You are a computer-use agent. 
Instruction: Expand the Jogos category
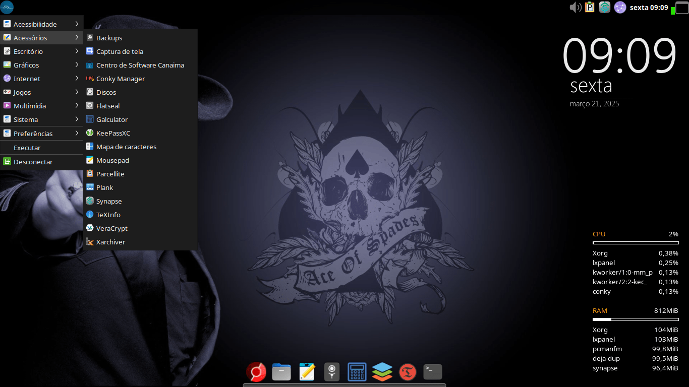pos(41,92)
